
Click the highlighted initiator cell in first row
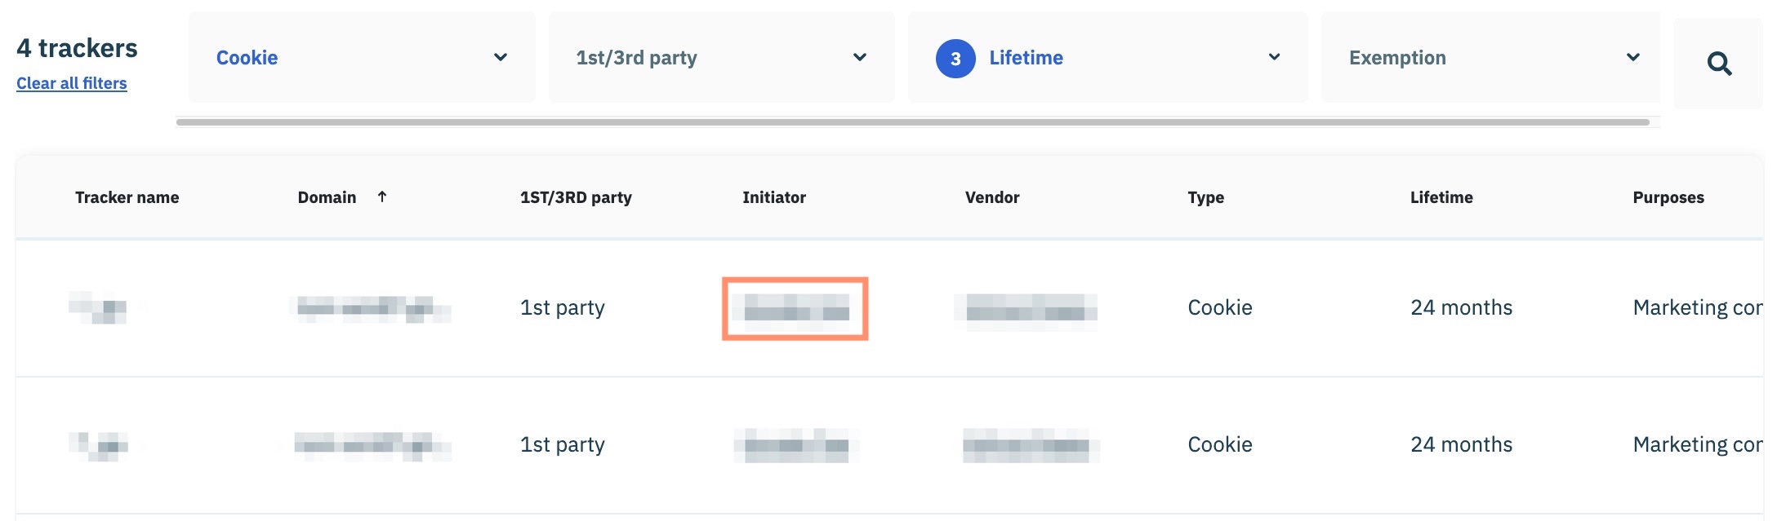[x=795, y=308]
